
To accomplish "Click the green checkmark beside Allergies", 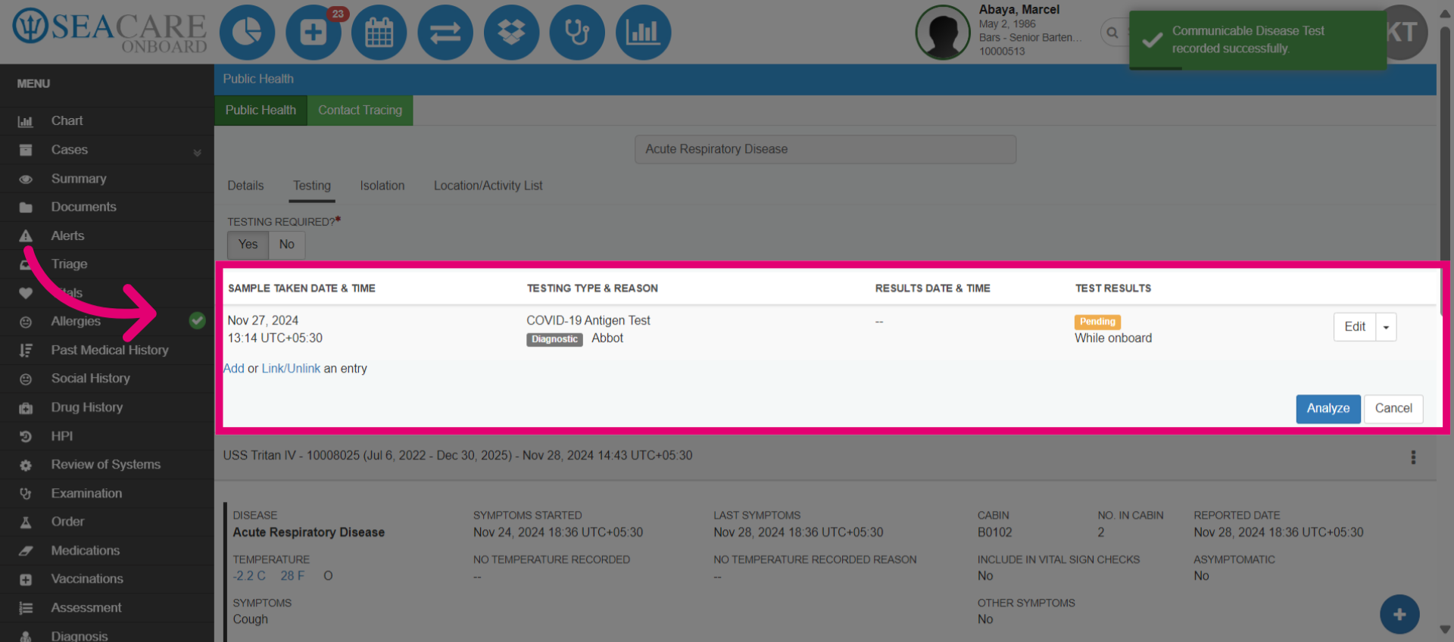I will [197, 320].
